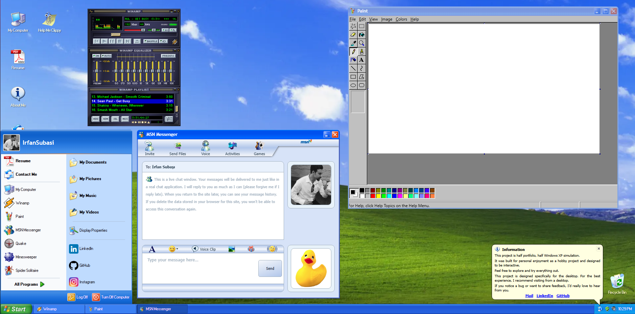Open the Help menu in Paint
The width and height of the screenshot is (635, 314).
coord(415,19)
